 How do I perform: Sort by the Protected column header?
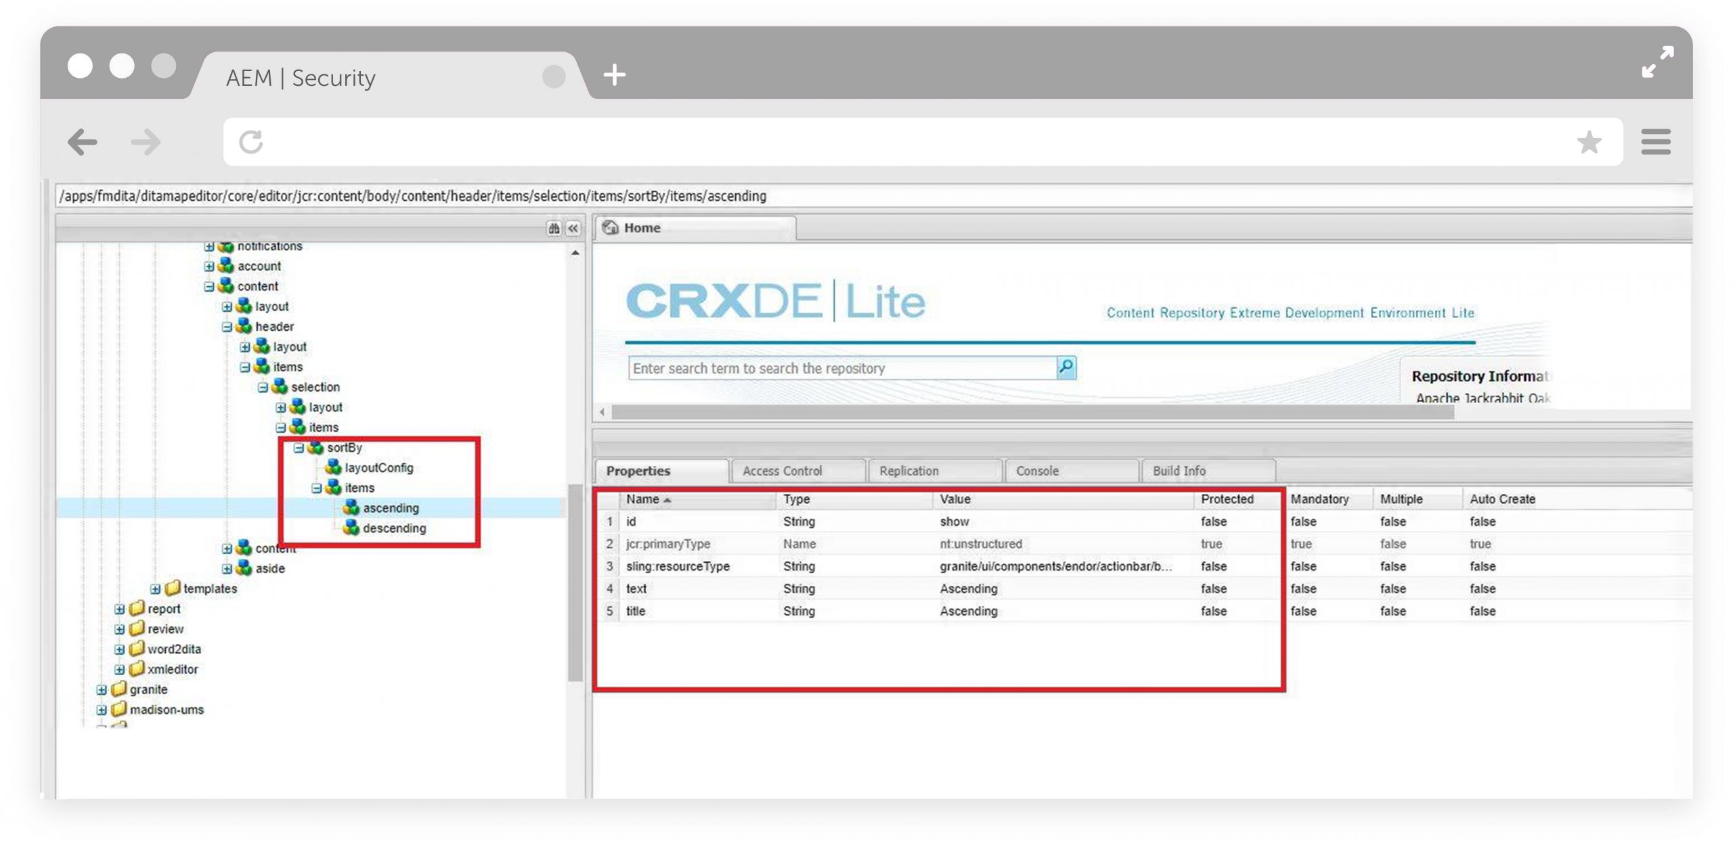coord(1239,499)
